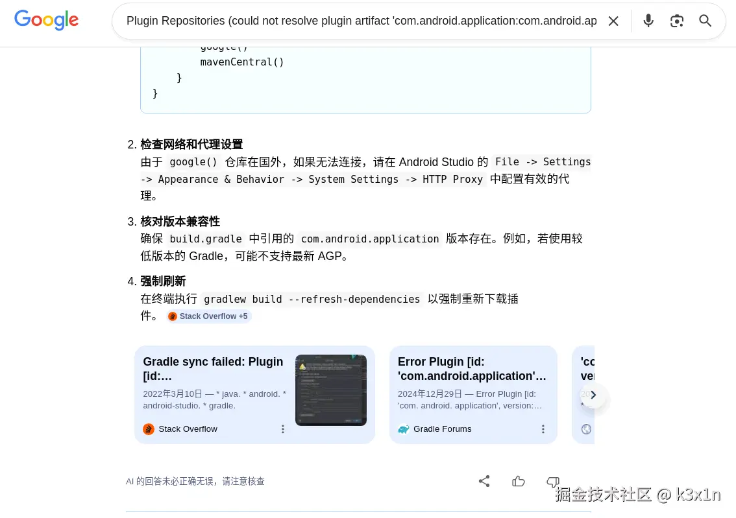The image size is (736, 518).
Task: Clear the search query with the X icon
Action: coord(613,21)
